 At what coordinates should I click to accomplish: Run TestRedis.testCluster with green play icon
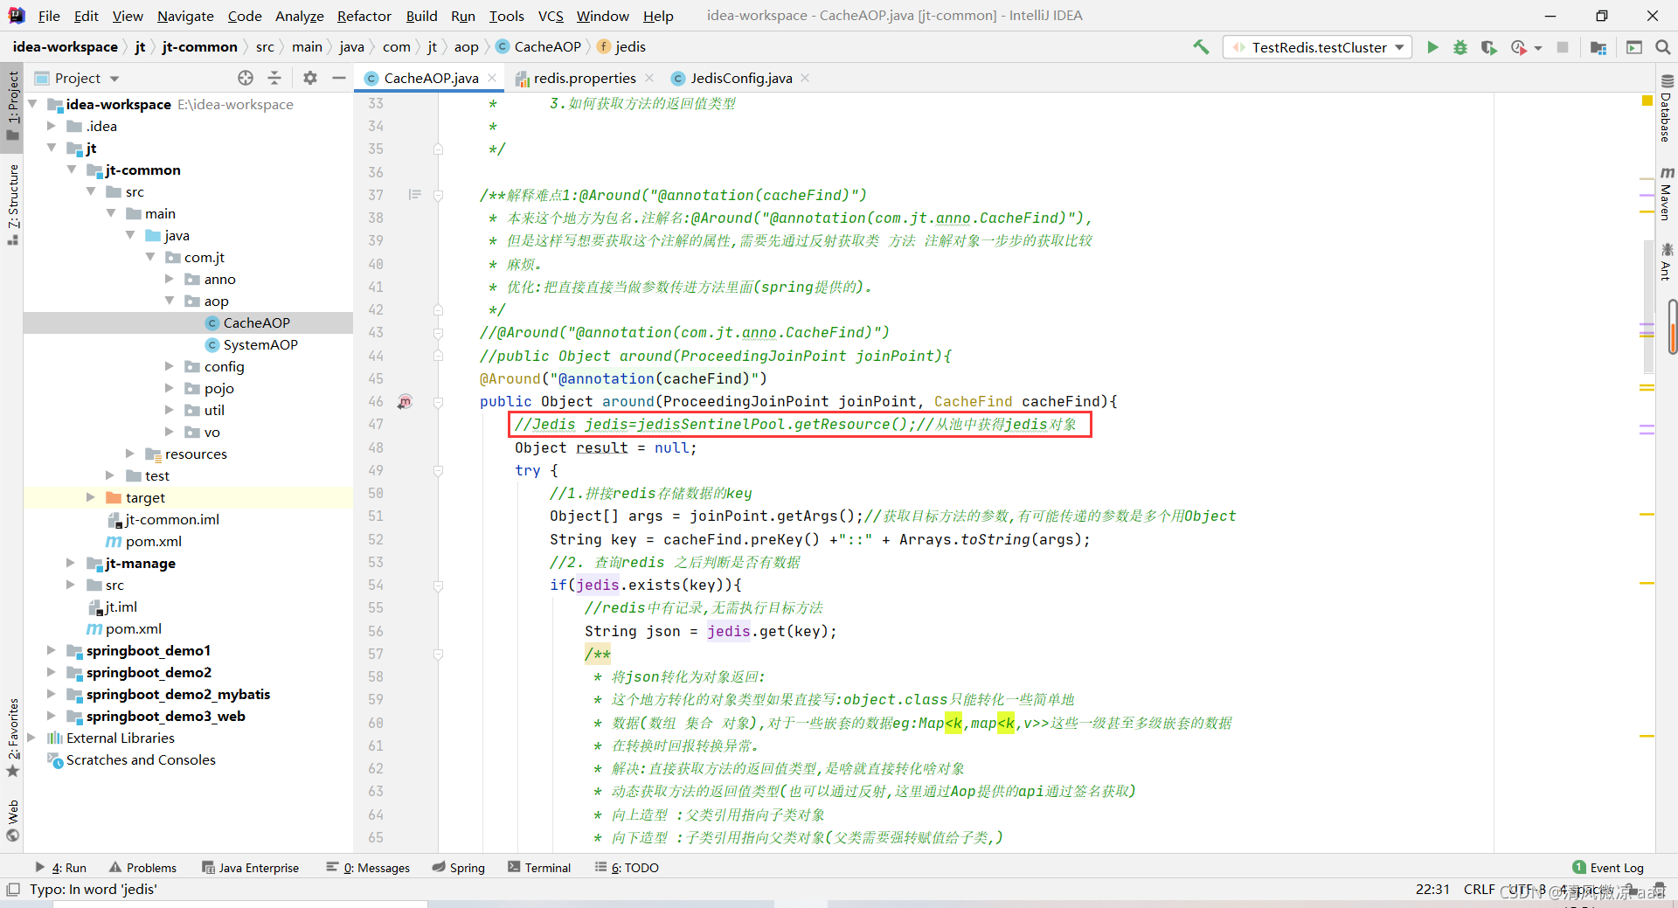click(1432, 47)
